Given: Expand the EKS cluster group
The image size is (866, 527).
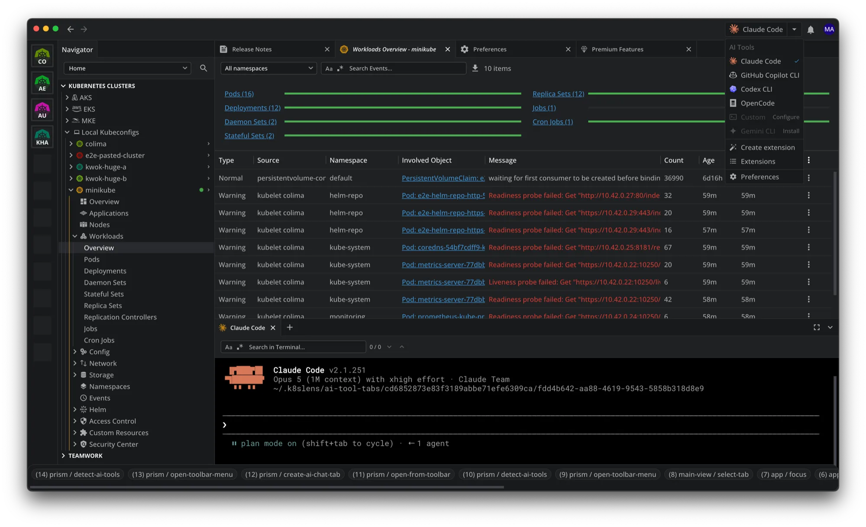Looking at the screenshot, I should [67, 109].
